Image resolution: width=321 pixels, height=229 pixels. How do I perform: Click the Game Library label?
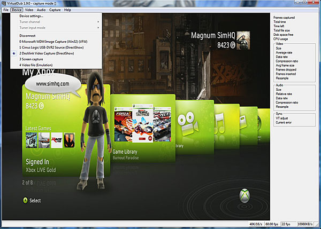(x=125, y=152)
